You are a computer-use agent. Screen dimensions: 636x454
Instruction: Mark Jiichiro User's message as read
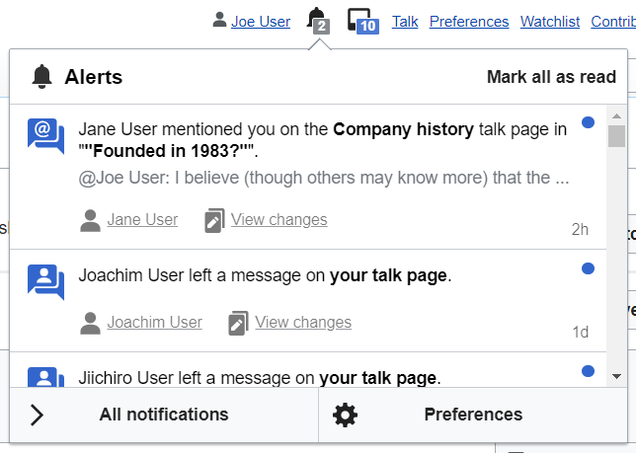click(x=588, y=371)
